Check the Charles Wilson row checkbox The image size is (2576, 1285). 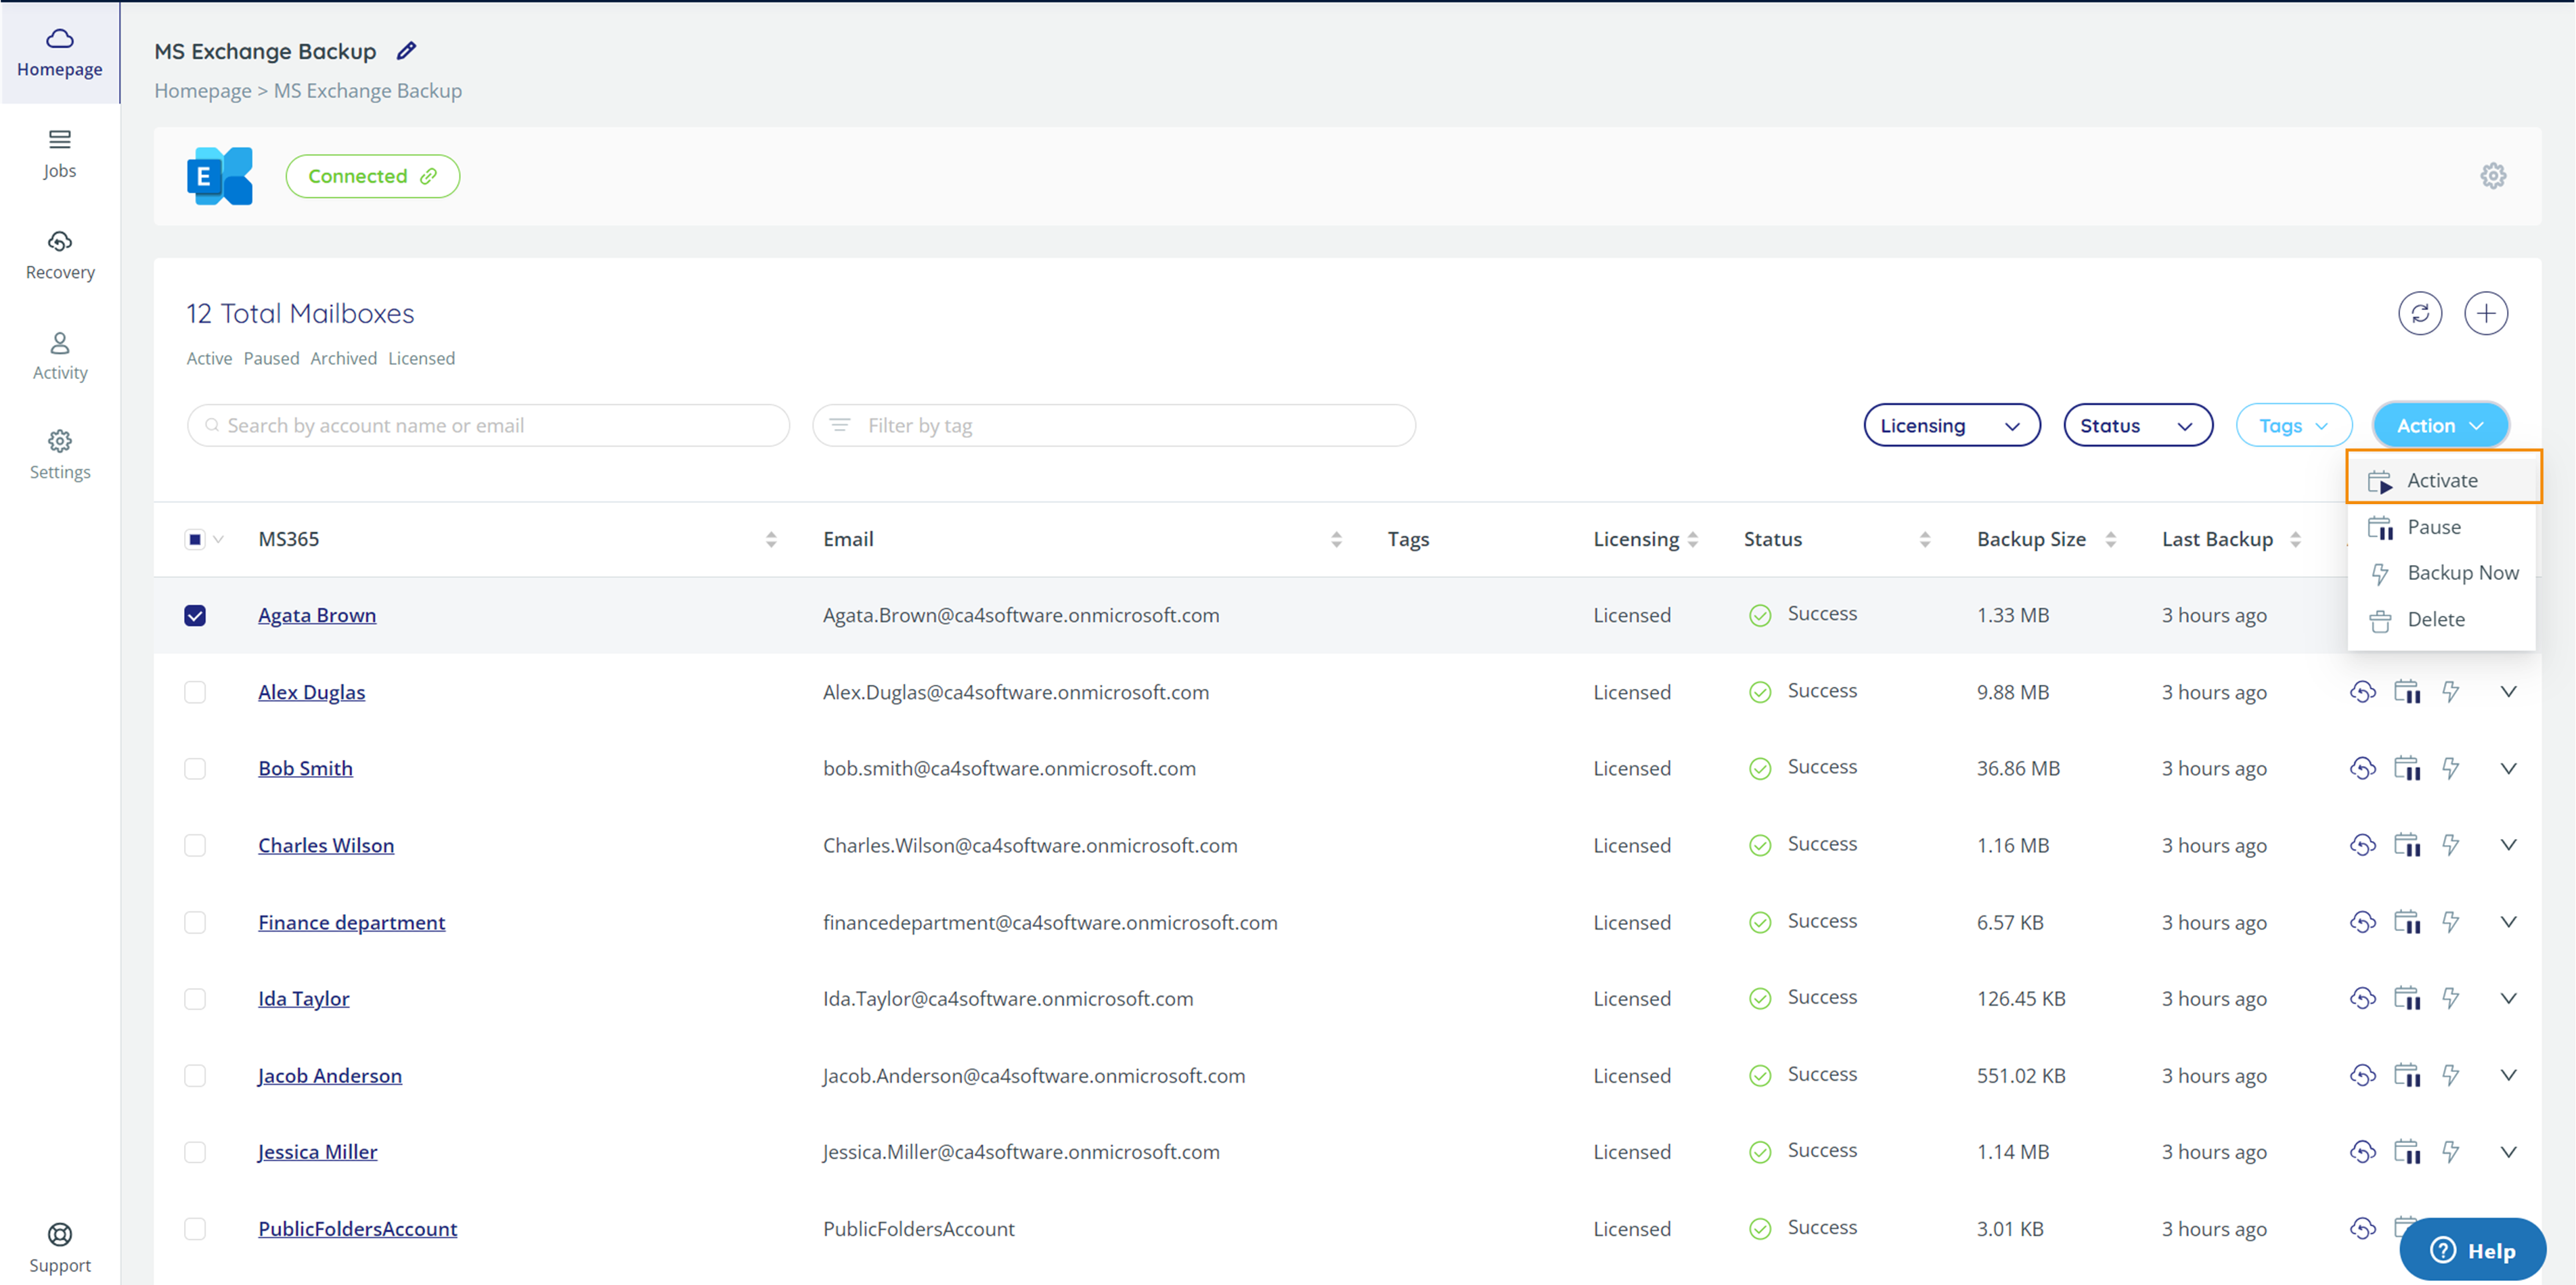(x=195, y=845)
